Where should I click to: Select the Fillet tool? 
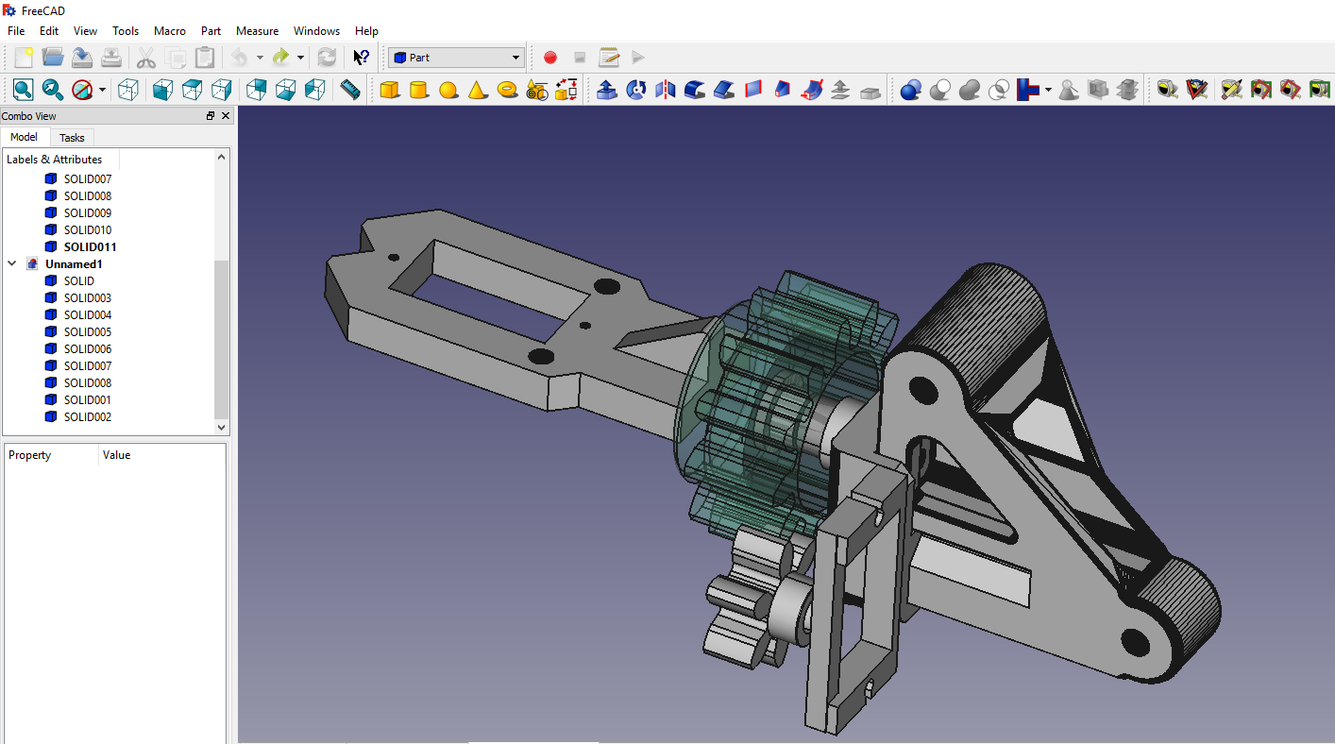click(x=695, y=90)
